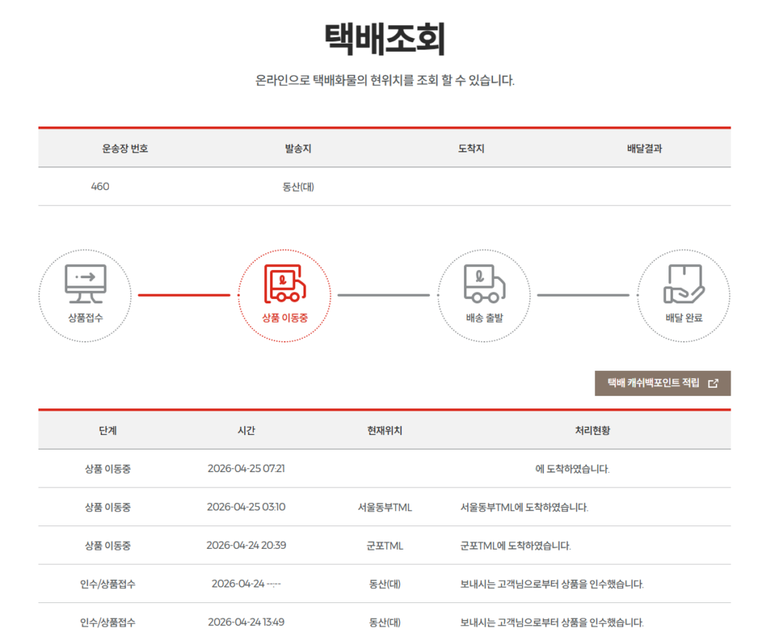This screenshot has width=758, height=637.
Task: Select the 처리현황 header in tracking table
Action: coord(592,431)
